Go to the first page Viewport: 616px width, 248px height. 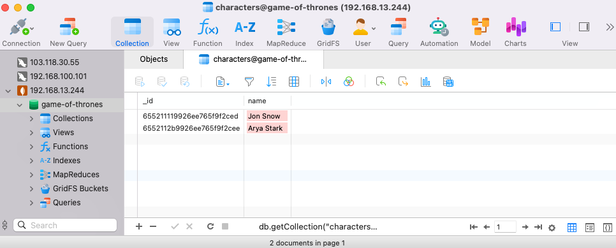tap(473, 227)
